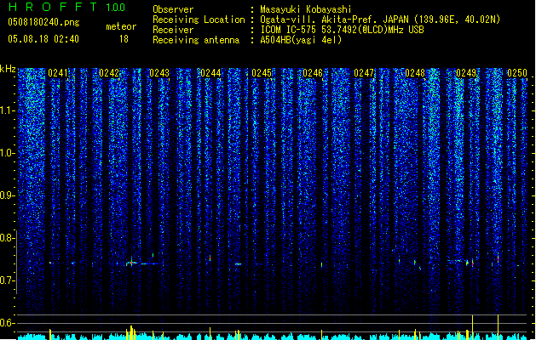Click the Observer label
The height and width of the screenshot is (340, 536).
[x=173, y=9]
